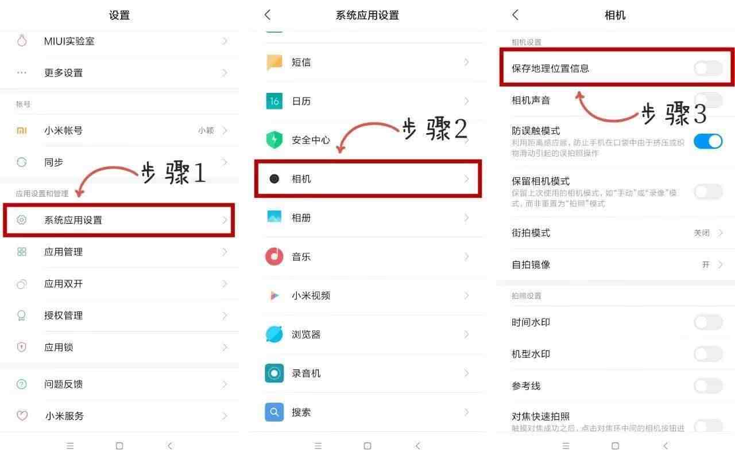This screenshot has height=460, width=735.
Task: Tap the 更多设置 three-dots icon
Action: (x=22, y=73)
